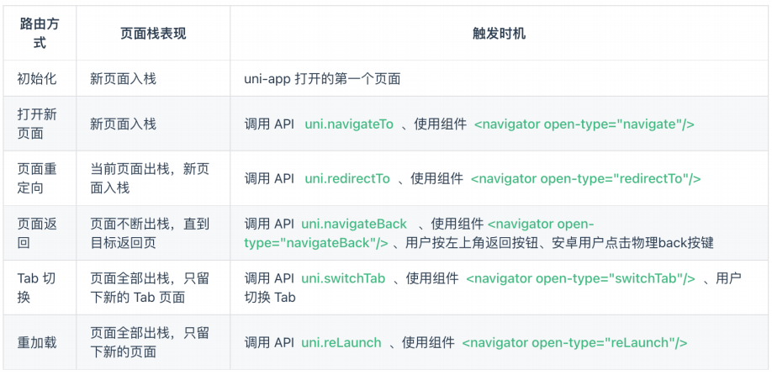Image resolution: width=772 pixels, height=375 pixels.
Task: Select the 重加载 row label cell
Action: (39, 342)
